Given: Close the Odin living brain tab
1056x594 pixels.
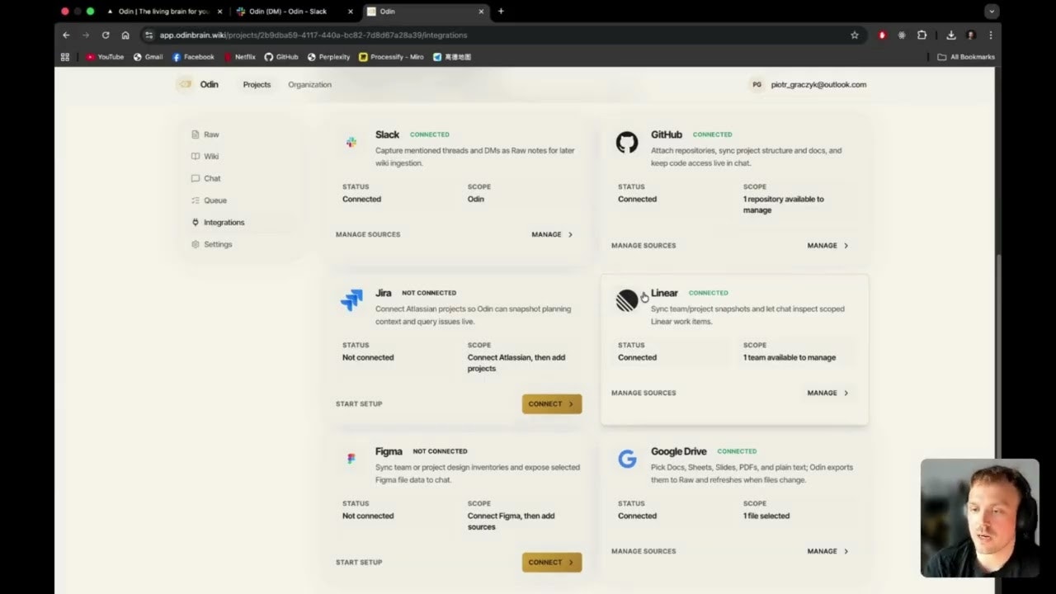Looking at the screenshot, I should coord(219,12).
